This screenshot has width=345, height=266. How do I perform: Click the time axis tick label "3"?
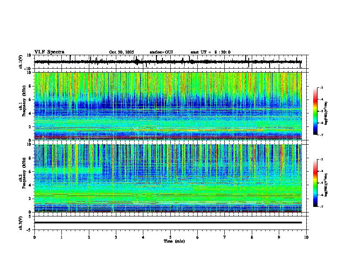click(116, 237)
